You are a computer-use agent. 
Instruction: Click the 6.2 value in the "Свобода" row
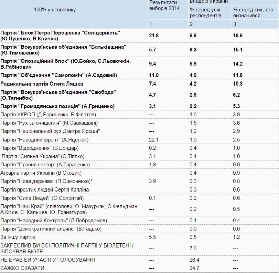tap(237, 95)
